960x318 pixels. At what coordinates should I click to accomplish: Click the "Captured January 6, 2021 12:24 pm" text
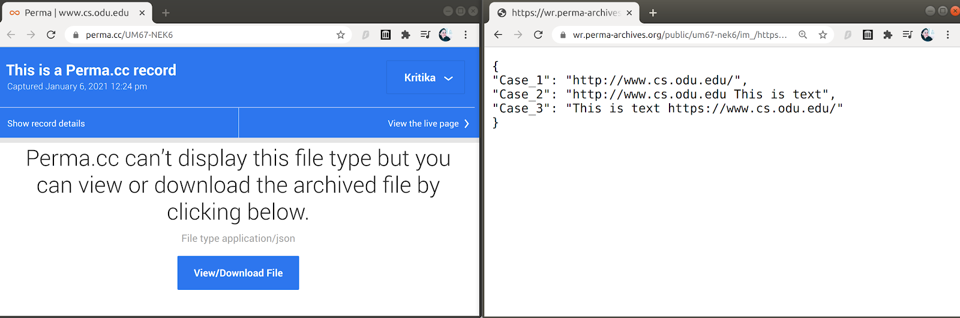coord(77,86)
